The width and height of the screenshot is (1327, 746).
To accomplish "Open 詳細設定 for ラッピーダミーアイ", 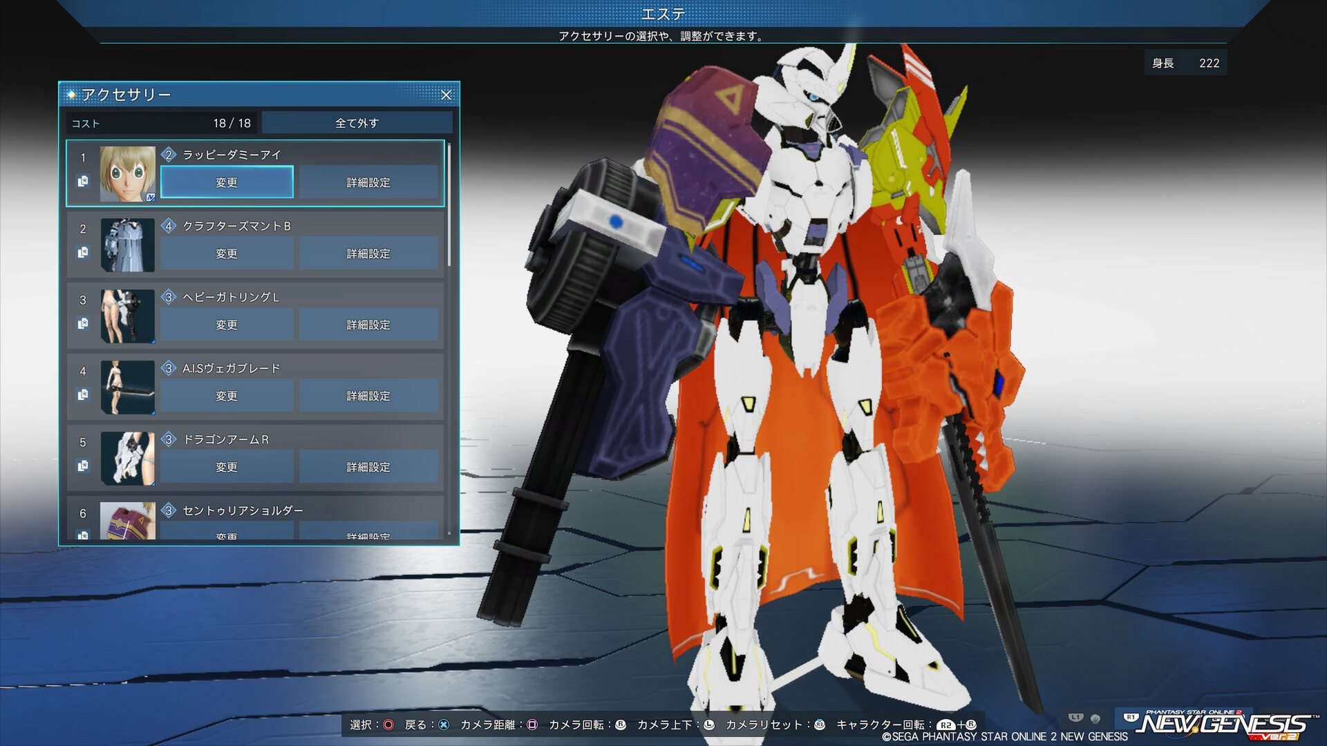I will click(368, 182).
